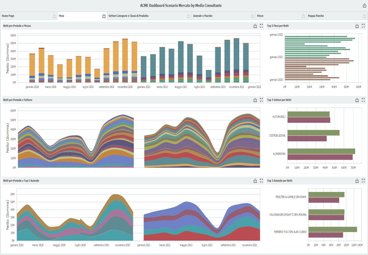This screenshot has width=368, height=255.
Task: Maximize the Netti per Periodo e Settore panel
Action: (261, 99)
